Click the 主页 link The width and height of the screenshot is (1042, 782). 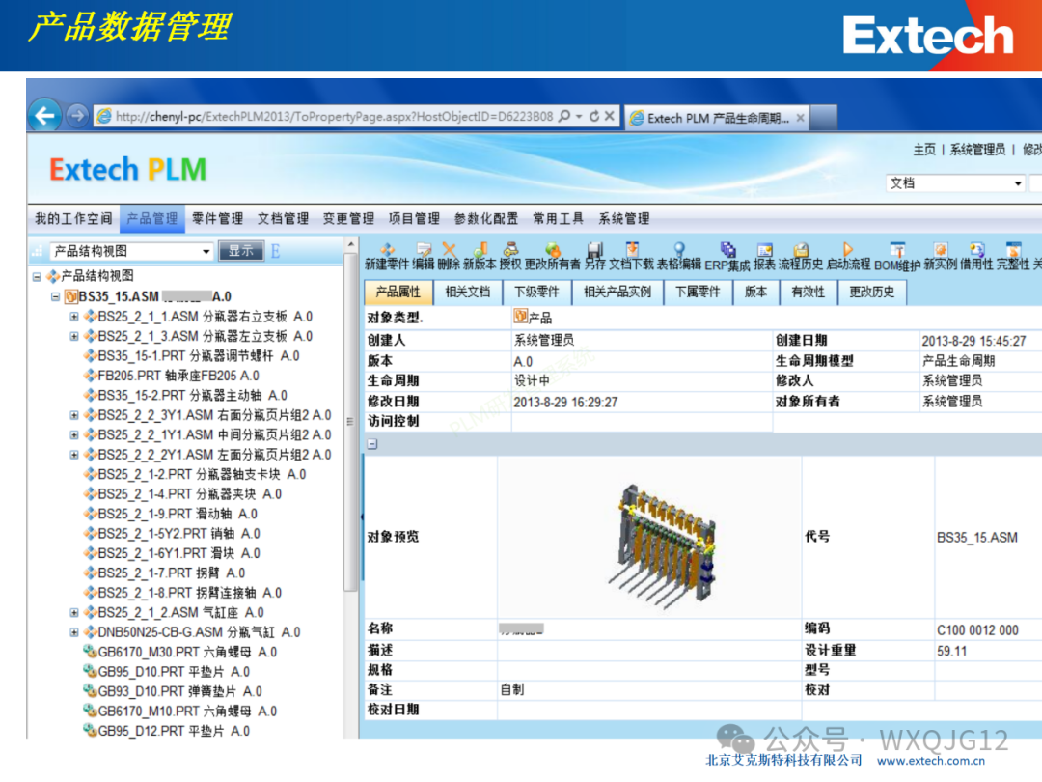pyautogui.click(x=924, y=150)
